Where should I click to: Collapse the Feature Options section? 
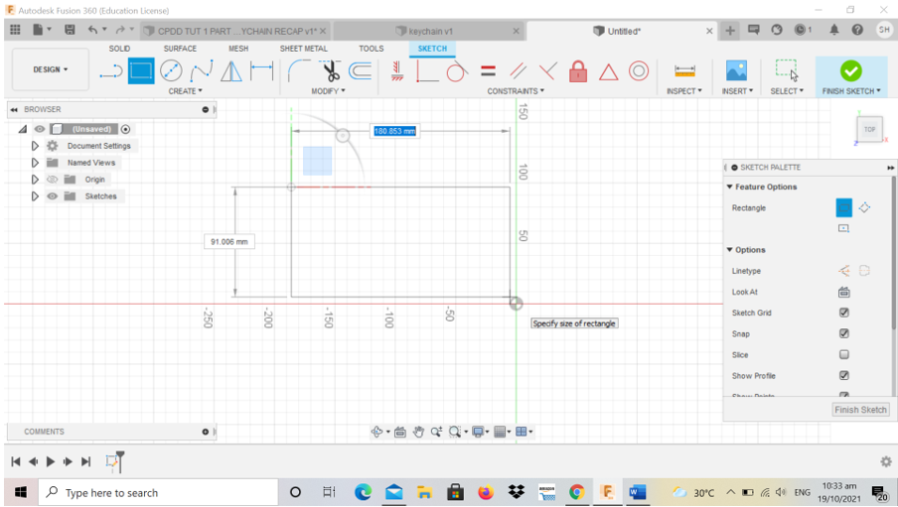pos(729,187)
